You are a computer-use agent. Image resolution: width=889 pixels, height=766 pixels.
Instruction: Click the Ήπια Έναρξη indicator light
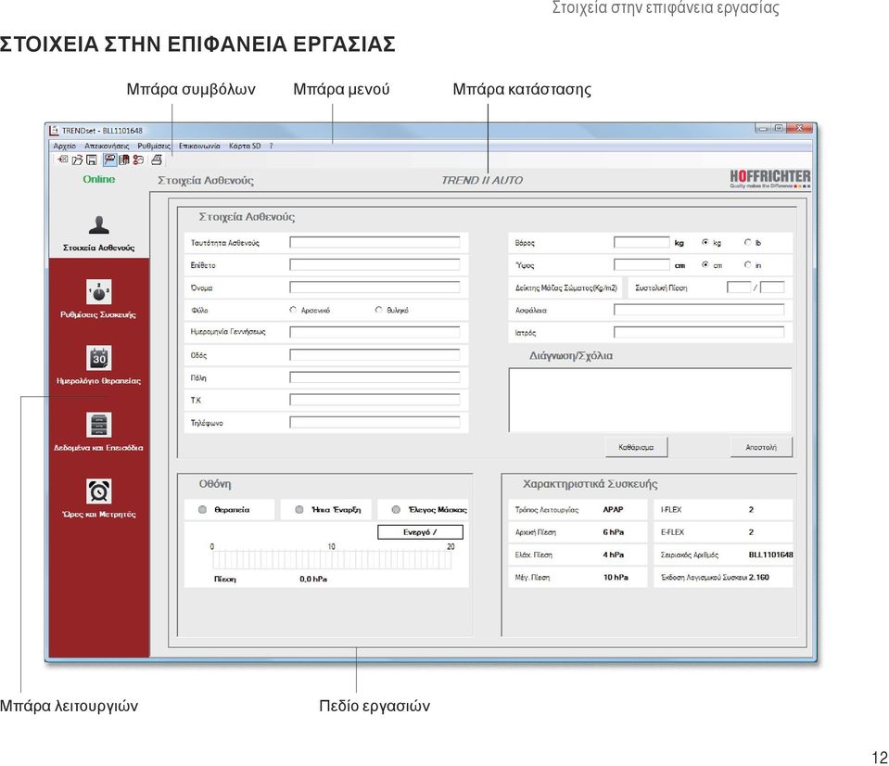click(299, 509)
